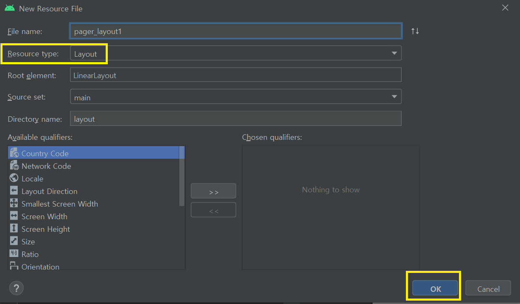Click the File name input field

click(235, 31)
